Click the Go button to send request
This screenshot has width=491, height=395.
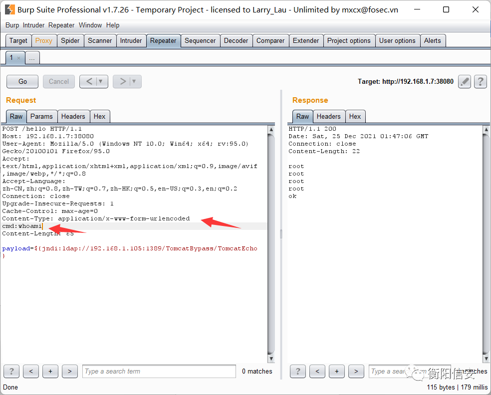tap(22, 82)
